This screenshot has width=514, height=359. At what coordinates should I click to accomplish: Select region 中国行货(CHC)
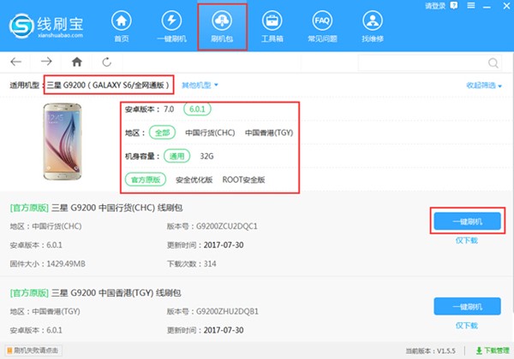[x=210, y=132]
